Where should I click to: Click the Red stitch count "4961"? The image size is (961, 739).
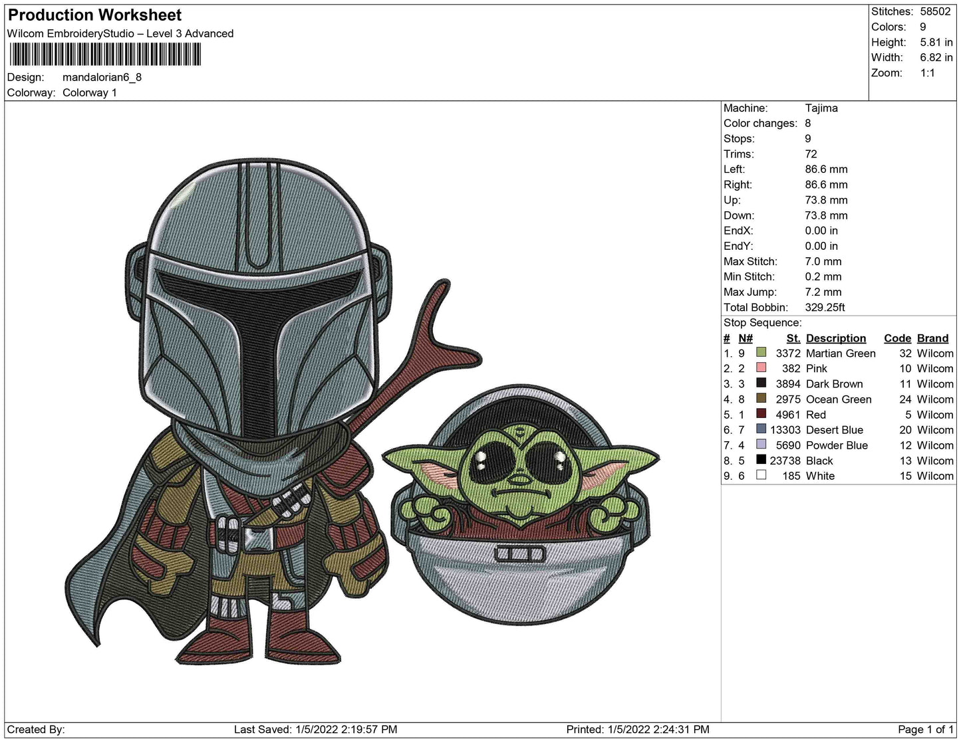[788, 415]
